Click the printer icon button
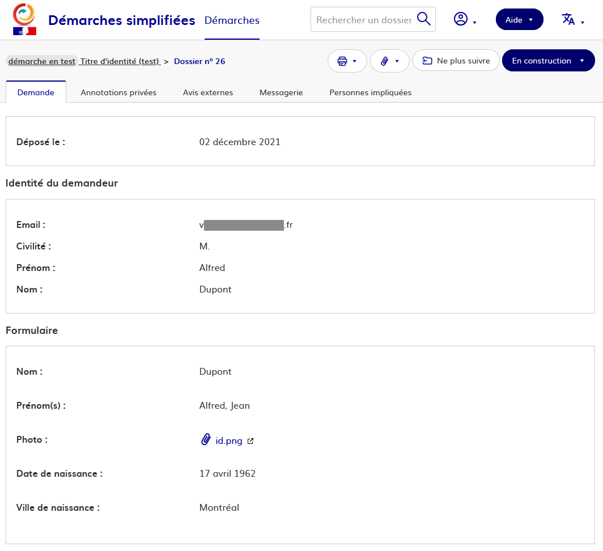The width and height of the screenshot is (603, 551). [347, 61]
